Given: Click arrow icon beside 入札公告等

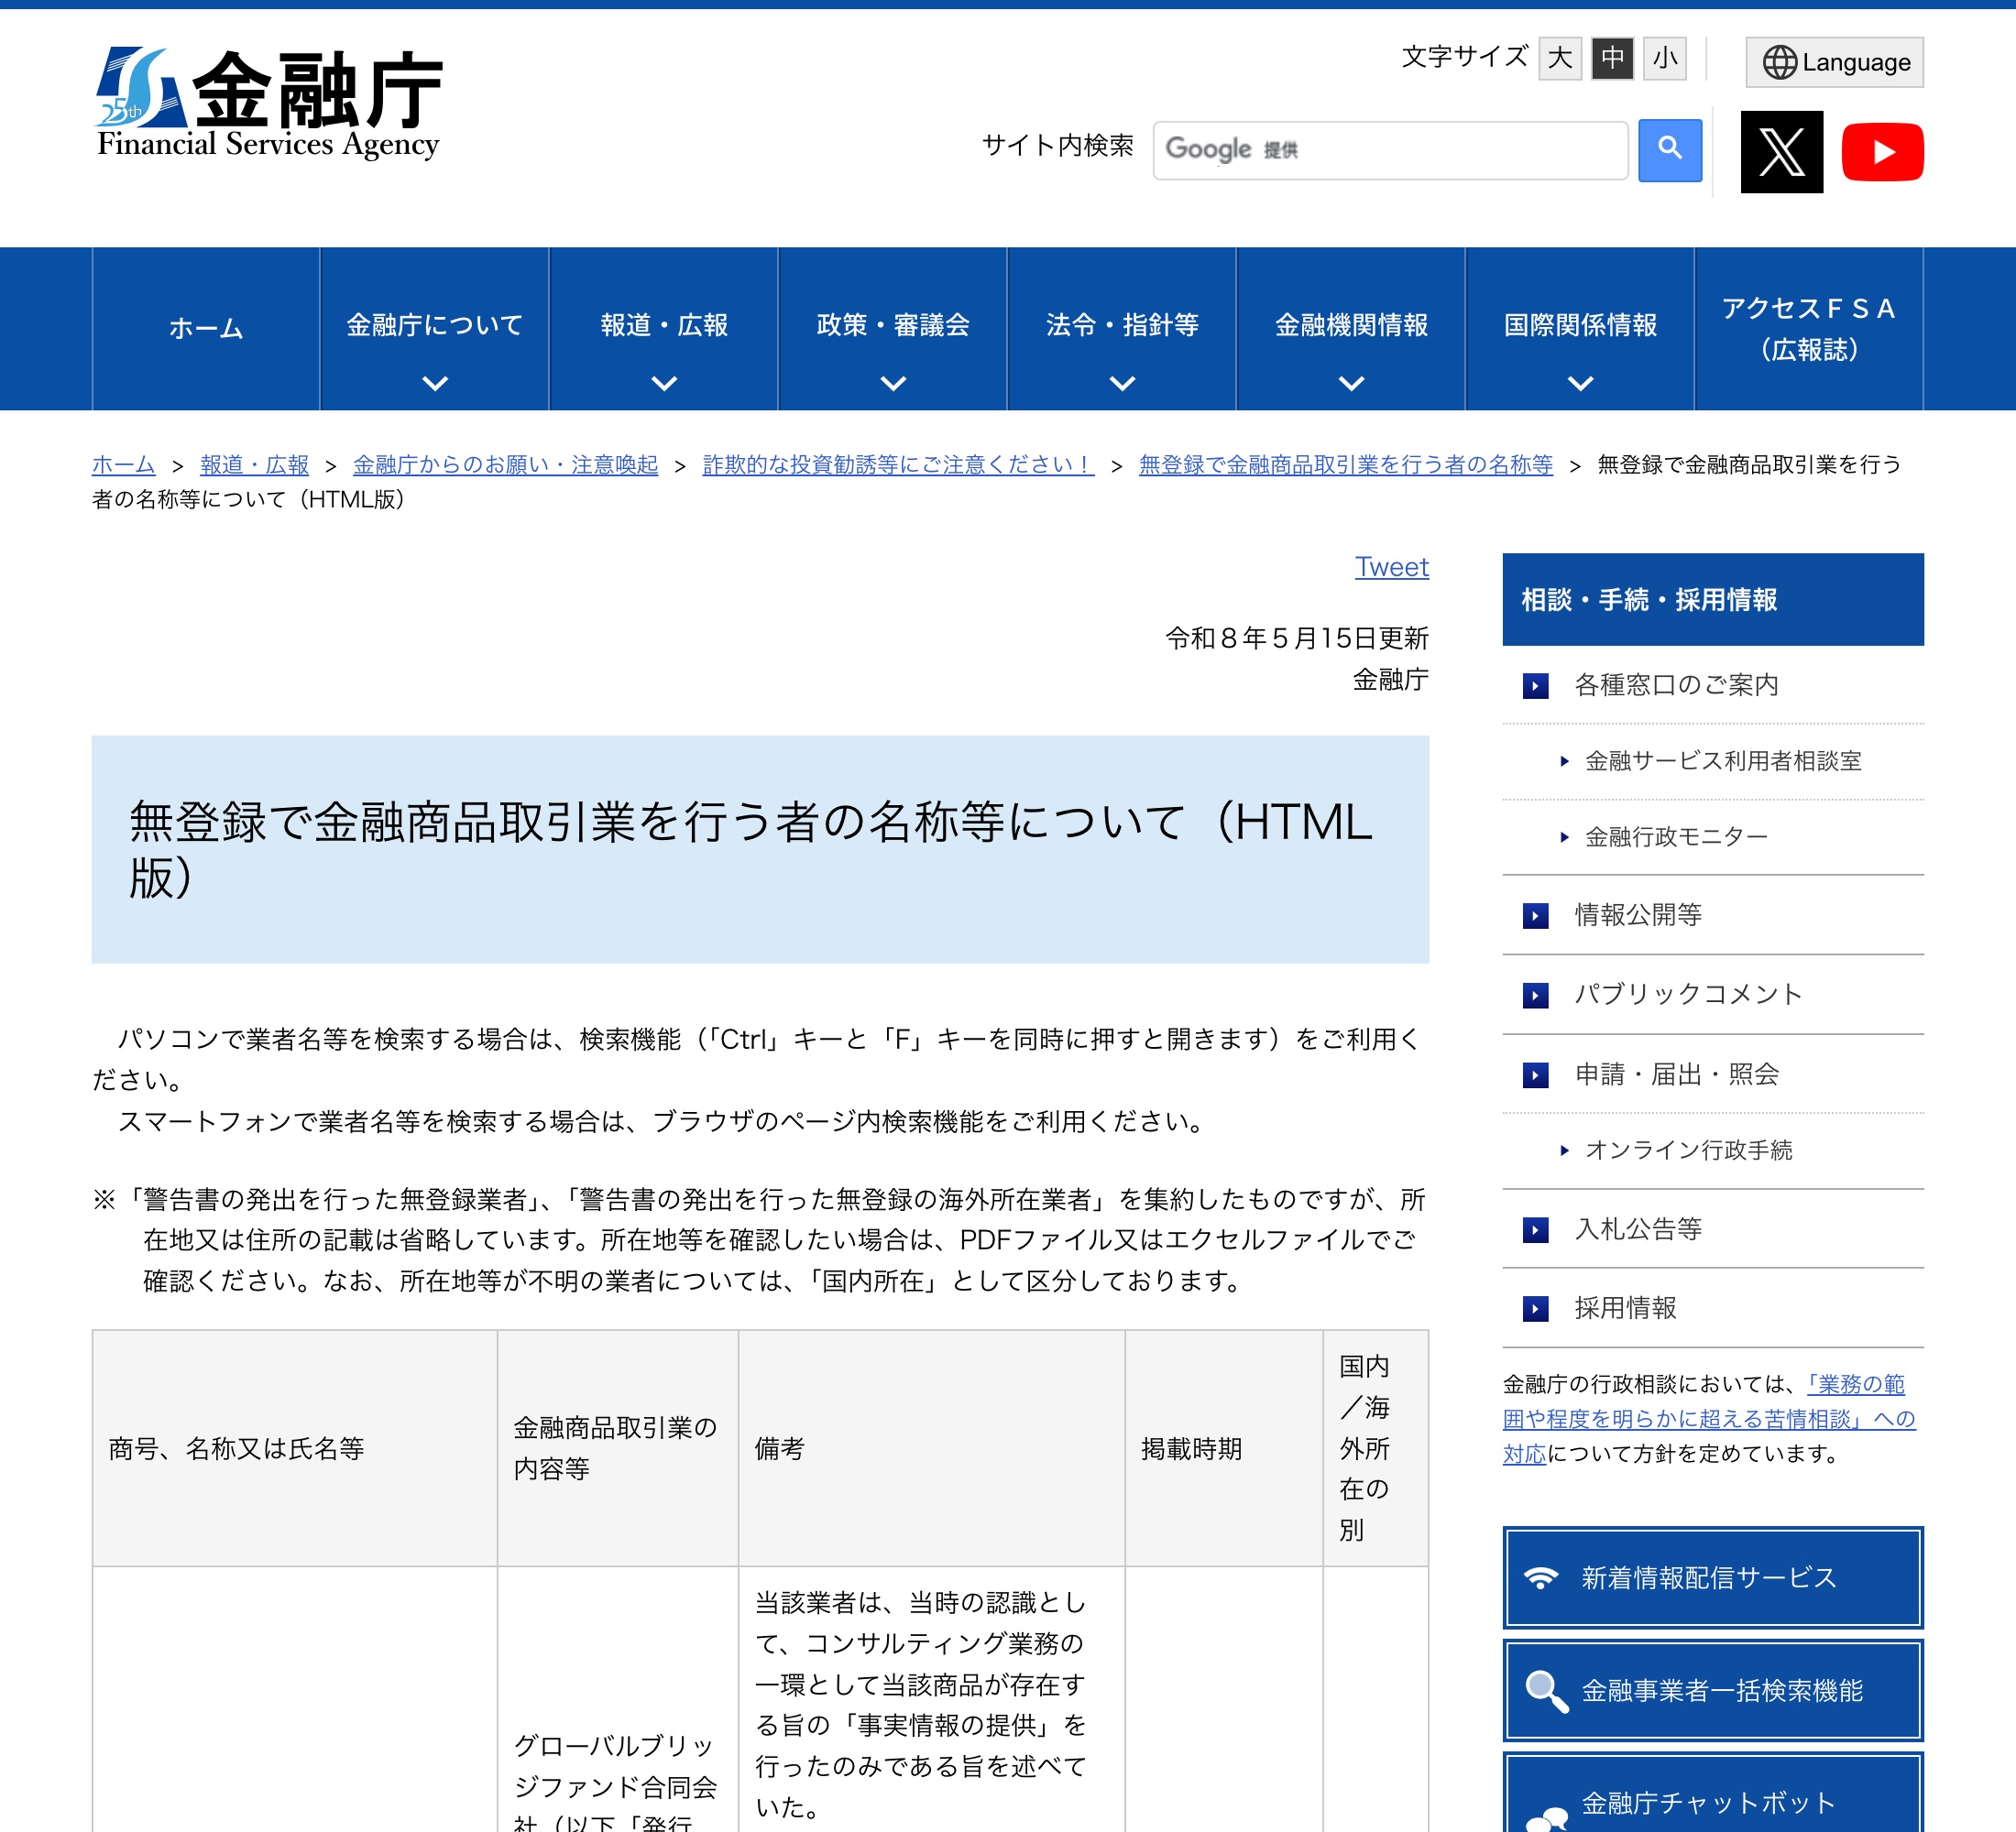Looking at the screenshot, I should click(1535, 1229).
